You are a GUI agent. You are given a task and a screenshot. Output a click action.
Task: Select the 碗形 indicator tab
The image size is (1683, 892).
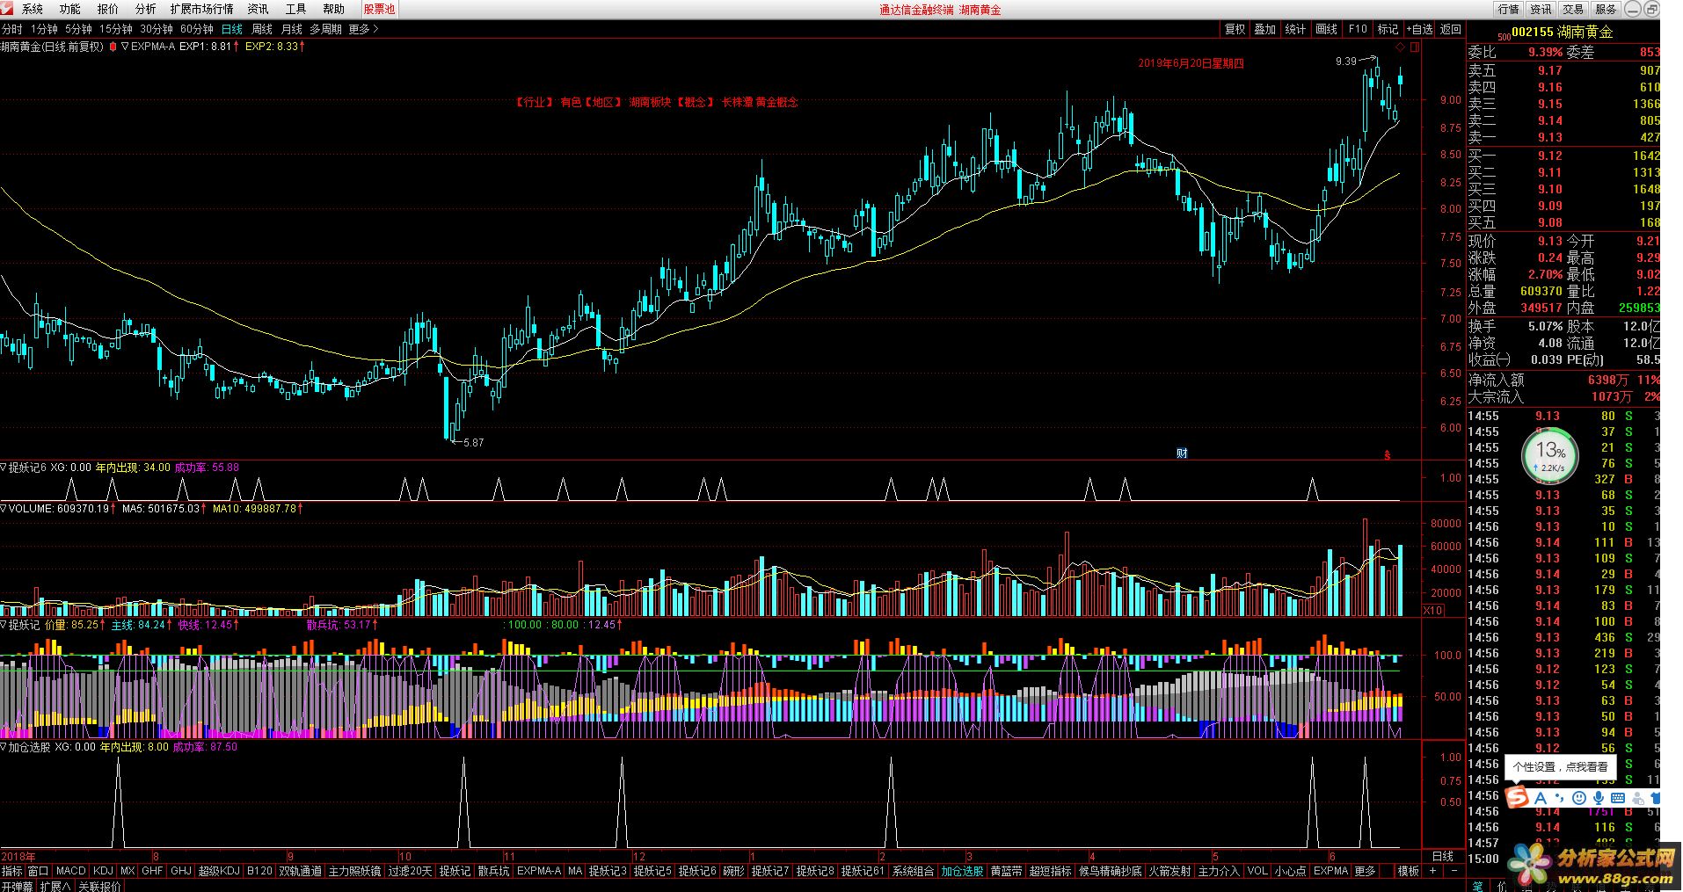click(733, 871)
